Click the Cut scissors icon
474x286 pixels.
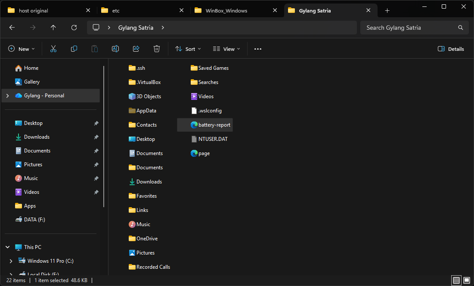pos(53,49)
